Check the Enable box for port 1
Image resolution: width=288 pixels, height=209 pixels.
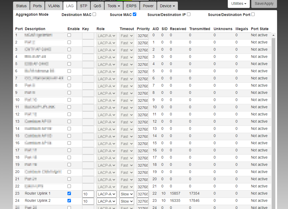pyautogui.click(x=69, y=35)
